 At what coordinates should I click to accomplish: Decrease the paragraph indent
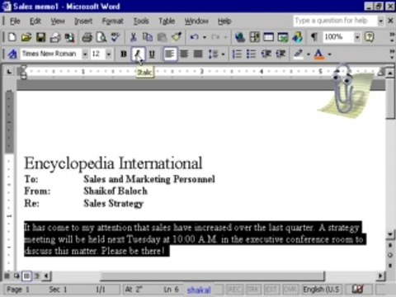coord(266,54)
